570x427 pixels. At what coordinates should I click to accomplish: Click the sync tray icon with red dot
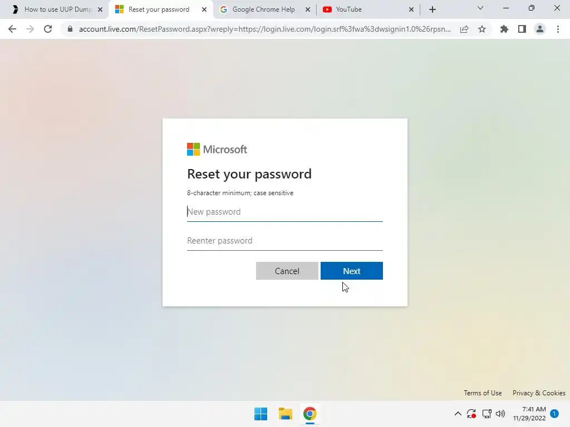(471, 414)
